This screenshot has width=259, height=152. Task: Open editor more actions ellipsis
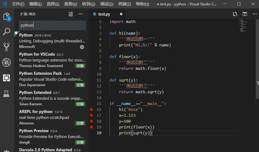coord(255,14)
